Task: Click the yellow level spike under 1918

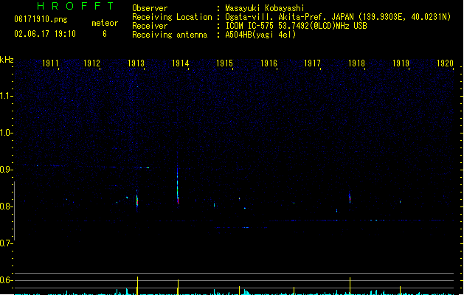Action: tap(350, 286)
